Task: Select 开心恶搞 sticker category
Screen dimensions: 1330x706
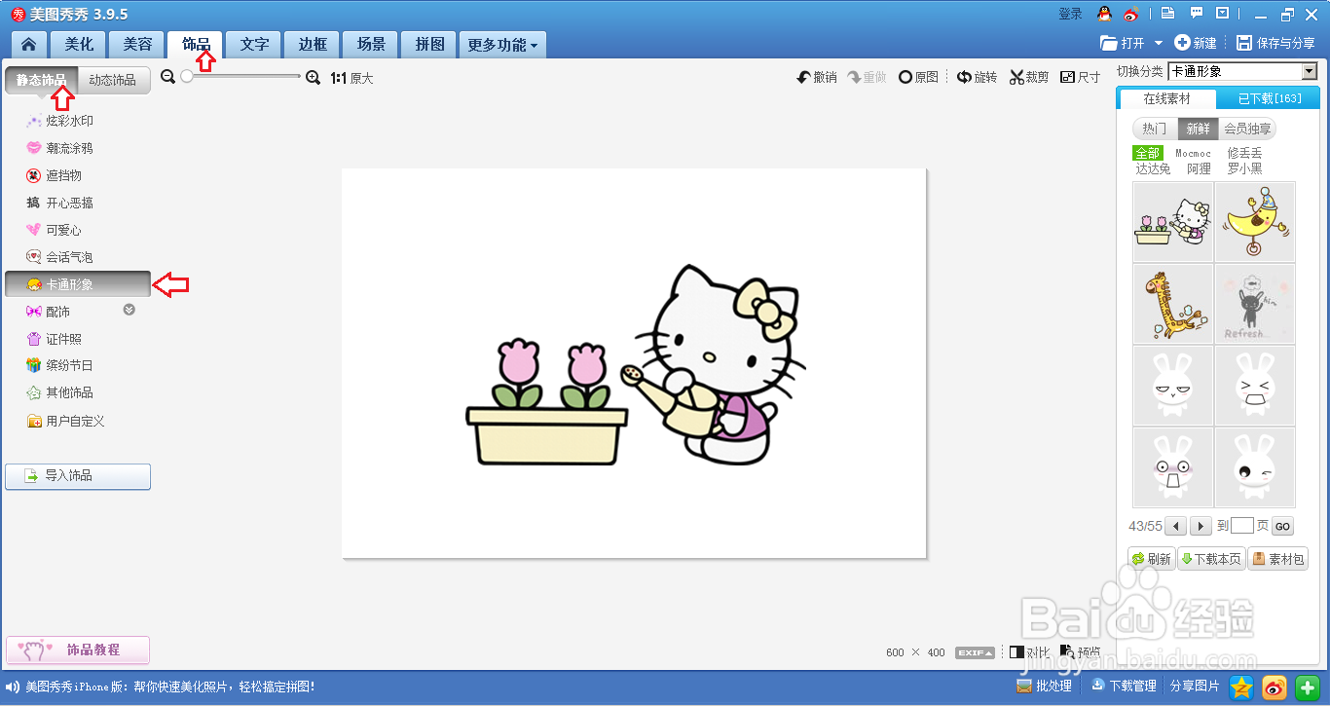Action: tap(60, 203)
